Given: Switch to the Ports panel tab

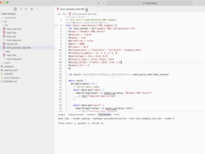Looking at the screenshot, I should [x=116, y=114].
